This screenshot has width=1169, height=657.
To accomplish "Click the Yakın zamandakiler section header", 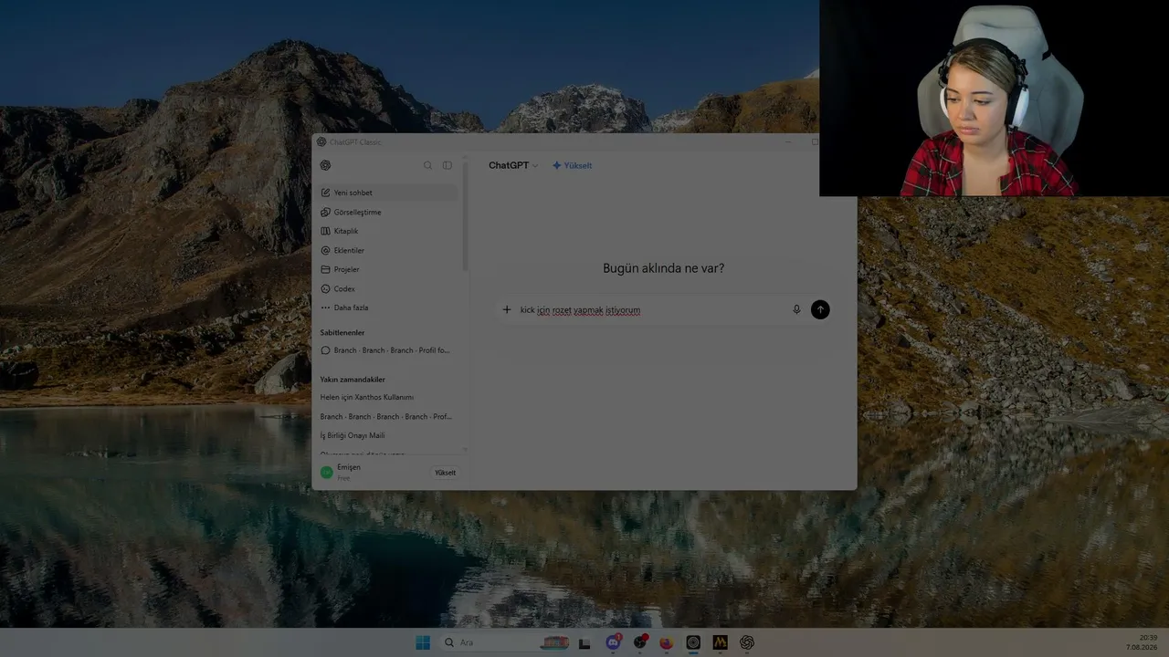I will 353,379.
